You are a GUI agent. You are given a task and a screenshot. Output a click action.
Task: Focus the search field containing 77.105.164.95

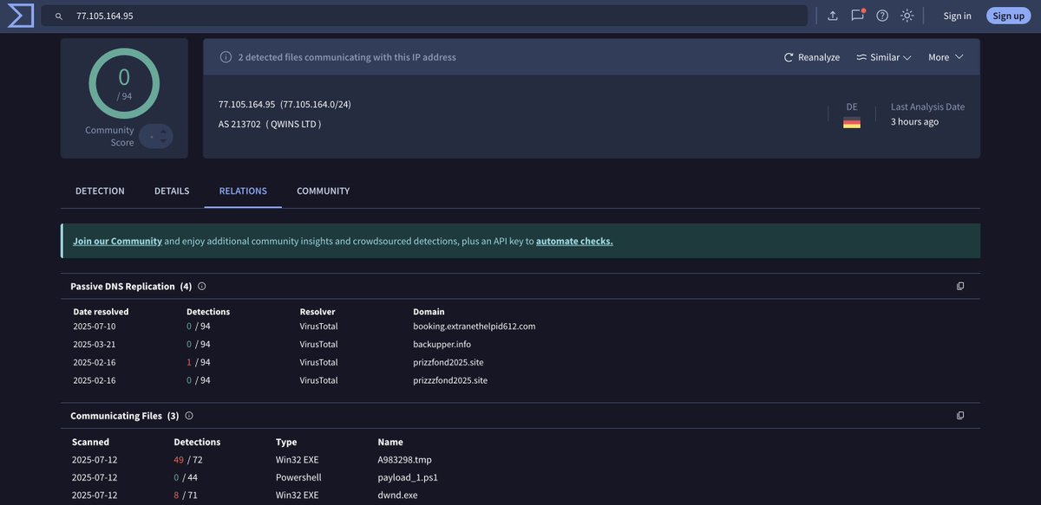[x=424, y=16]
